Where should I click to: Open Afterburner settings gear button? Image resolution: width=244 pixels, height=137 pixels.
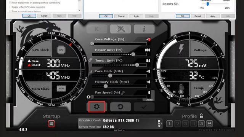tap(96, 107)
